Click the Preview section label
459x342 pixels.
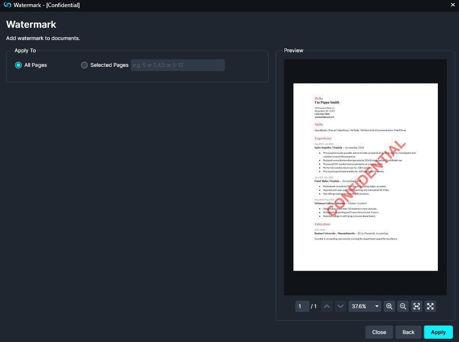(x=293, y=50)
